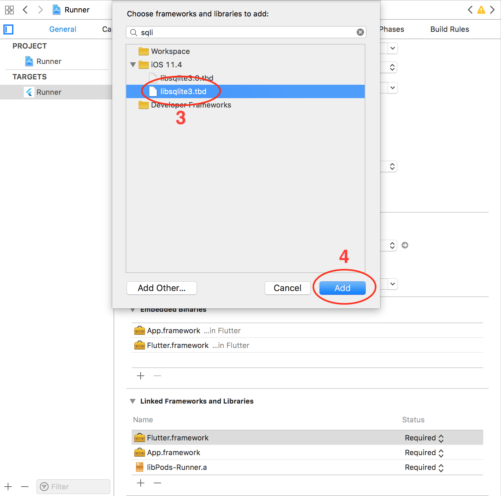Change libPods-Runner.a Required status
This screenshot has width=501, height=496.
point(424,468)
